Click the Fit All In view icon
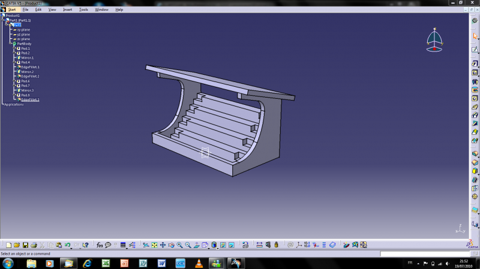This screenshot has height=269, width=480. (x=155, y=245)
